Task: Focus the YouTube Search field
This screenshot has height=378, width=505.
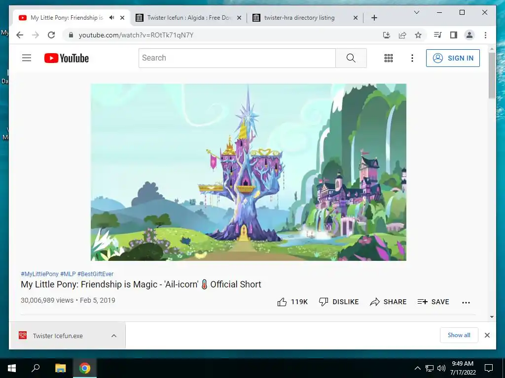Action: (237, 58)
